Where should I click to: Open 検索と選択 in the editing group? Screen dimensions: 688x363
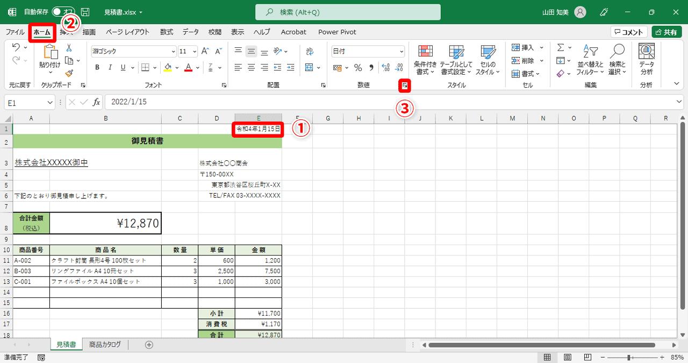click(617, 59)
